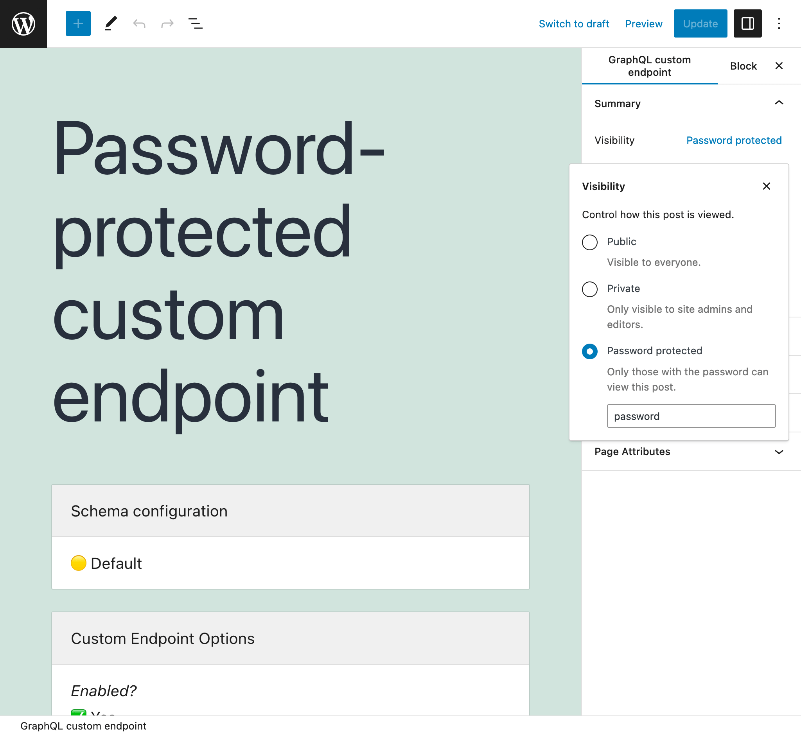Expand the Summary panel section
801x735 pixels.
tap(779, 103)
